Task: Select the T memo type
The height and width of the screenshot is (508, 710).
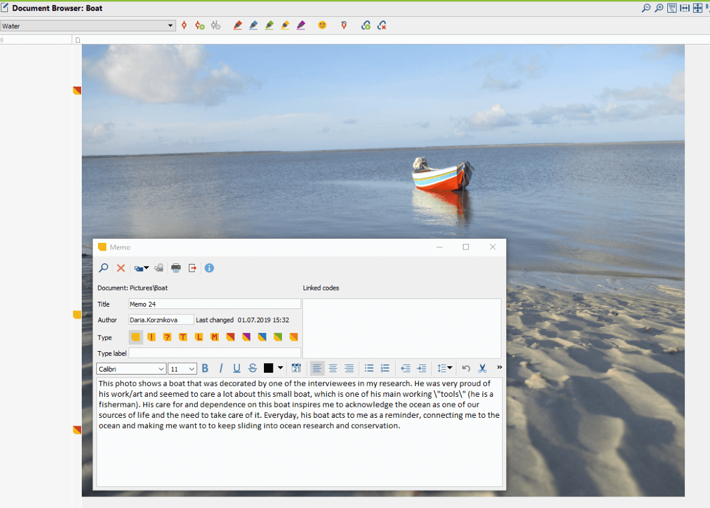Action: coord(183,337)
